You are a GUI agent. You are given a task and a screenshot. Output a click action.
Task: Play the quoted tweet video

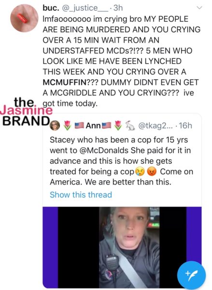tap(122, 247)
